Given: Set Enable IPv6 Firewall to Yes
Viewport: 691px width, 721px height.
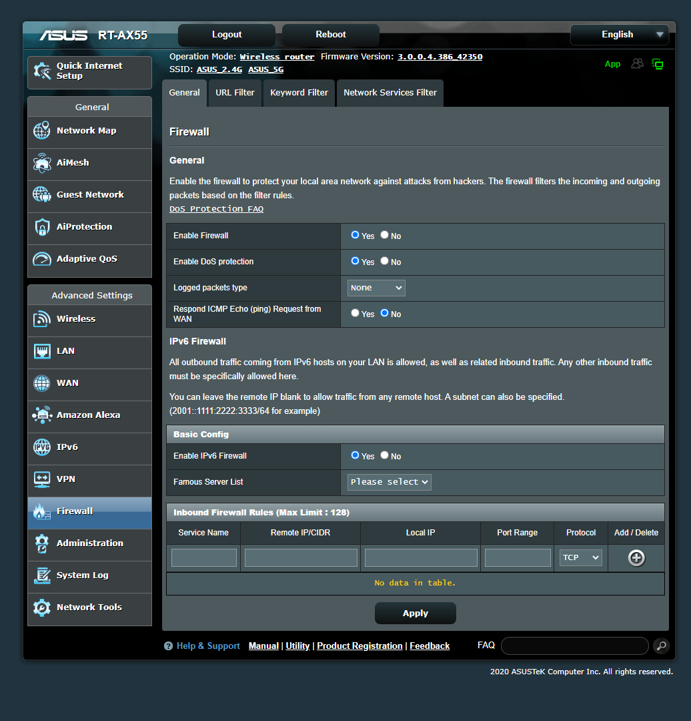Looking at the screenshot, I should 355,455.
